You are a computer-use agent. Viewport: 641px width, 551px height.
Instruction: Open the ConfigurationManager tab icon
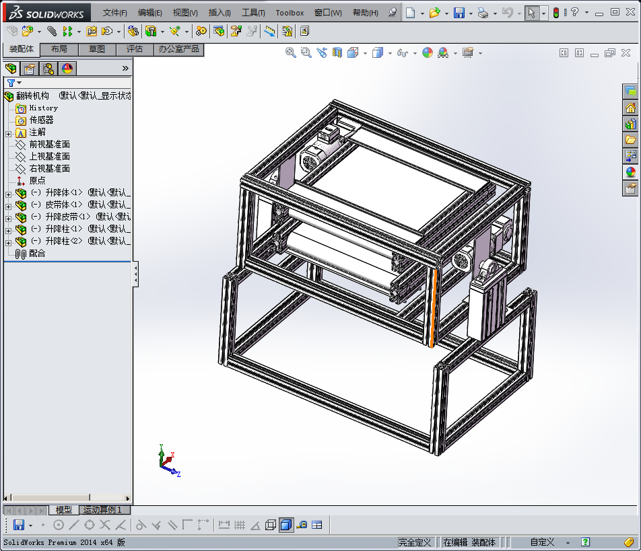click(x=48, y=68)
